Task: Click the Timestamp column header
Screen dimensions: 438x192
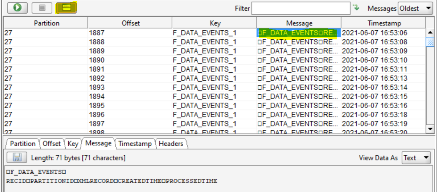Action: (x=383, y=23)
